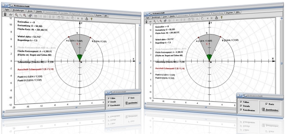This screenshot has height=134, width=285.
Task: Open Datei menu in left window
Action: (7, 10)
